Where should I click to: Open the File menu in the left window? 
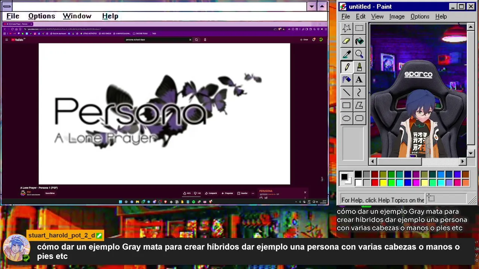point(13,16)
